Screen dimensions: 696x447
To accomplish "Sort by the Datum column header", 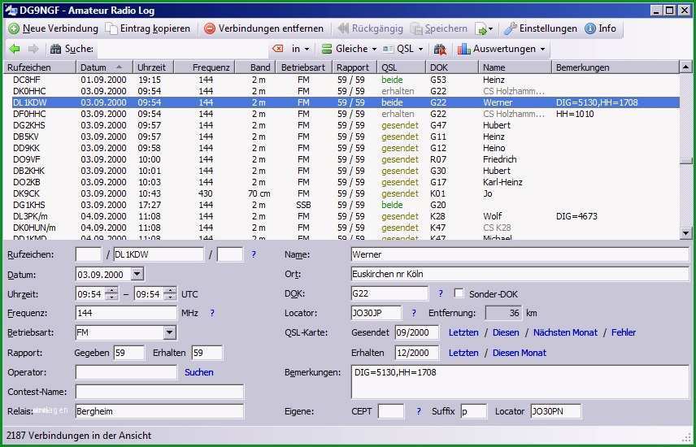I will (x=104, y=67).
